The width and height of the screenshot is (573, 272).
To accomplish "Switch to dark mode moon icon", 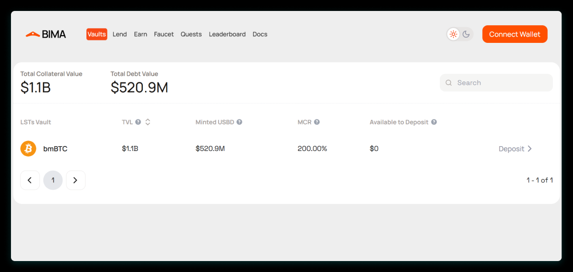I will point(466,34).
